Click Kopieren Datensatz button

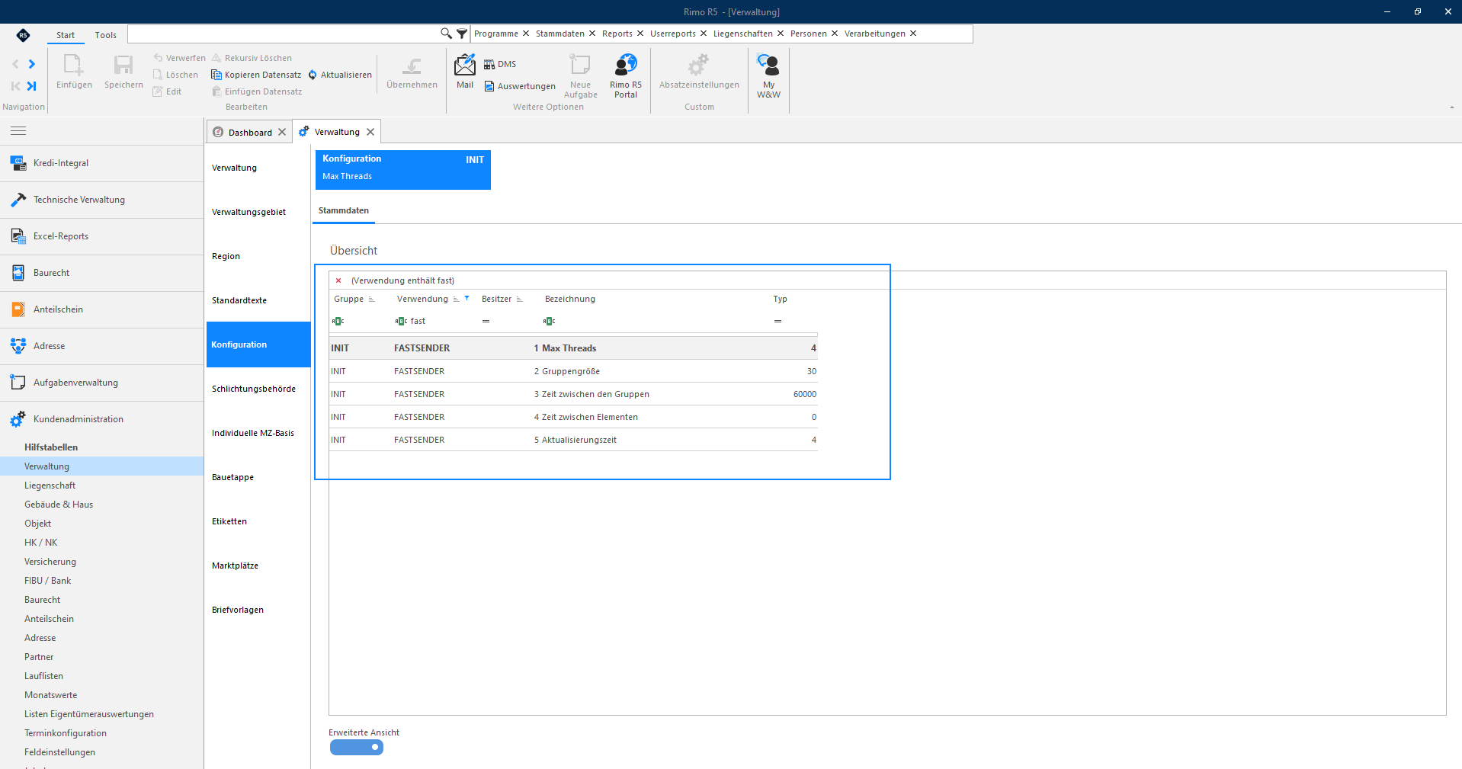click(x=256, y=75)
